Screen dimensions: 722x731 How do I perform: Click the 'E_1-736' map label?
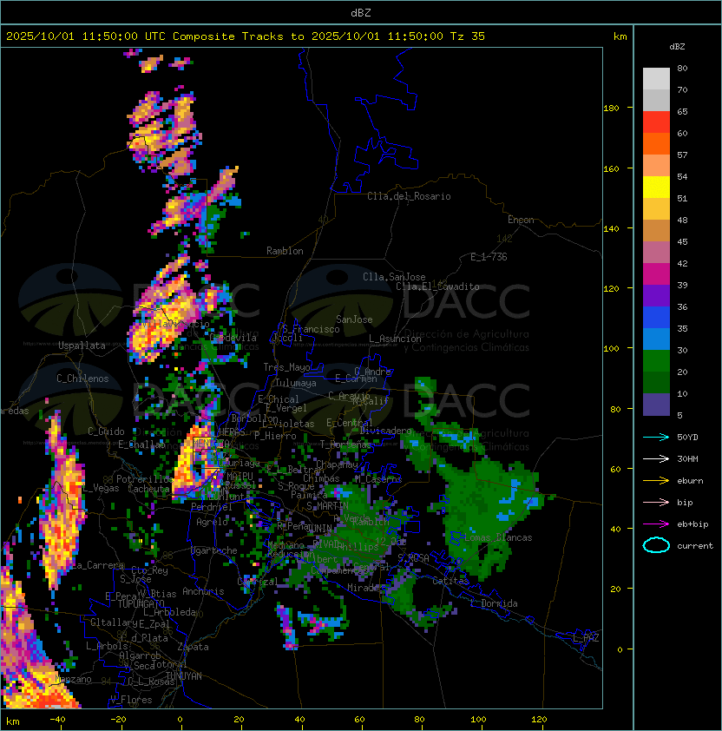[x=489, y=257]
